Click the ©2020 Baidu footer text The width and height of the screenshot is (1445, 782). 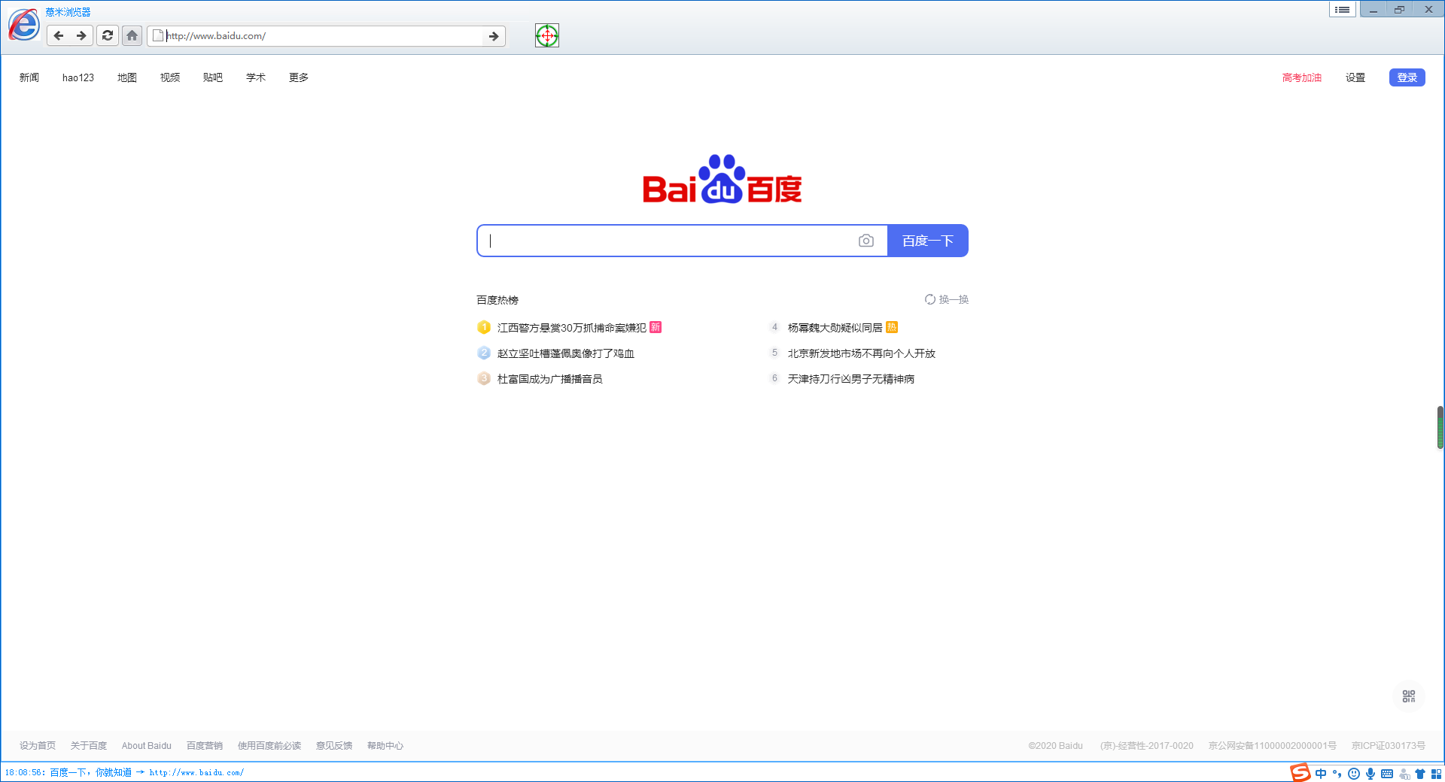[x=1056, y=745]
